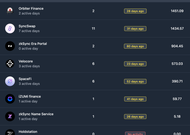Open the SyncSwap protocol name
Viewport: 190px width, 135px height.
(27, 26)
